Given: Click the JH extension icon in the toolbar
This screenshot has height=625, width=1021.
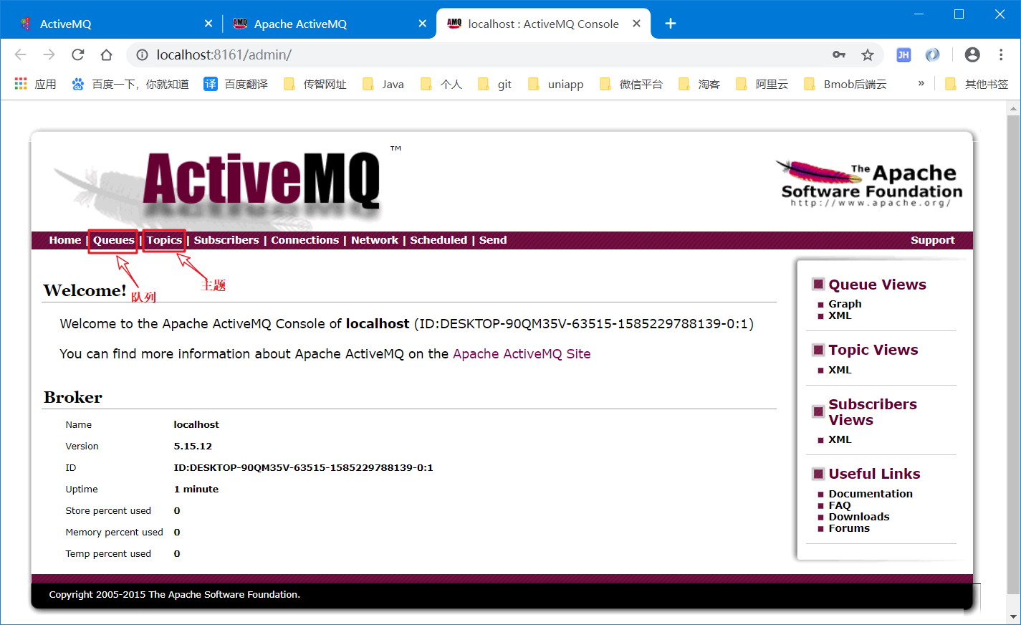Looking at the screenshot, I should (x=903, y=54).
